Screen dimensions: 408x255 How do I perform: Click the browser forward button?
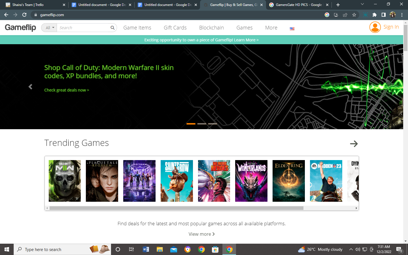tap(15, 15)
